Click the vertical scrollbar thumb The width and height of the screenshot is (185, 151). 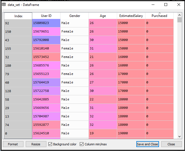[179, 20]
